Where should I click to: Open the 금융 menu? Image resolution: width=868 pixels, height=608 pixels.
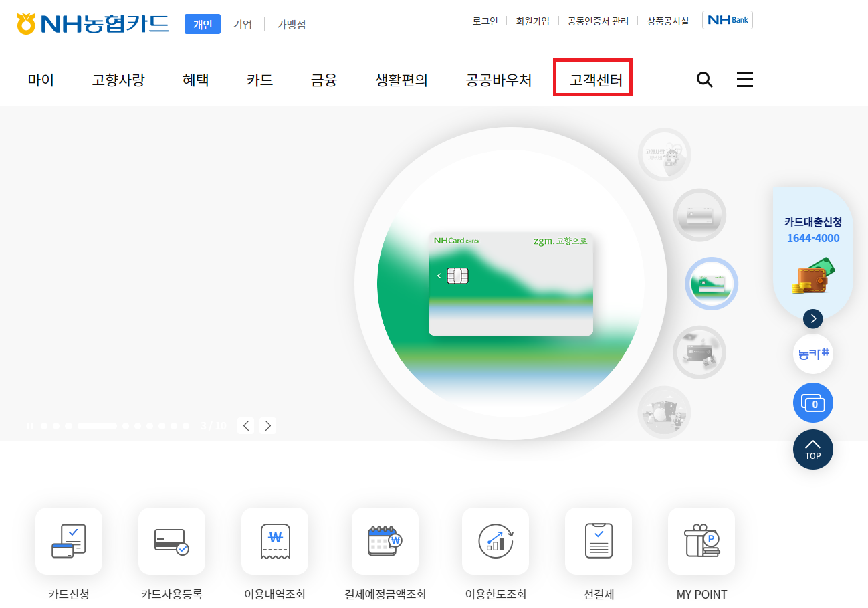pyautogui.click(x=324, y=80)
